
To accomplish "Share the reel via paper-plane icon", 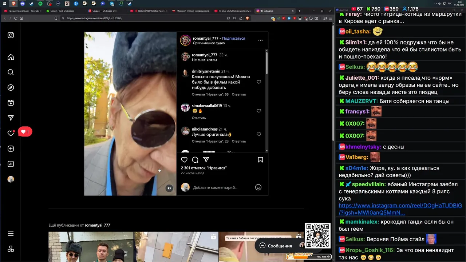I will tap(206, 160).
